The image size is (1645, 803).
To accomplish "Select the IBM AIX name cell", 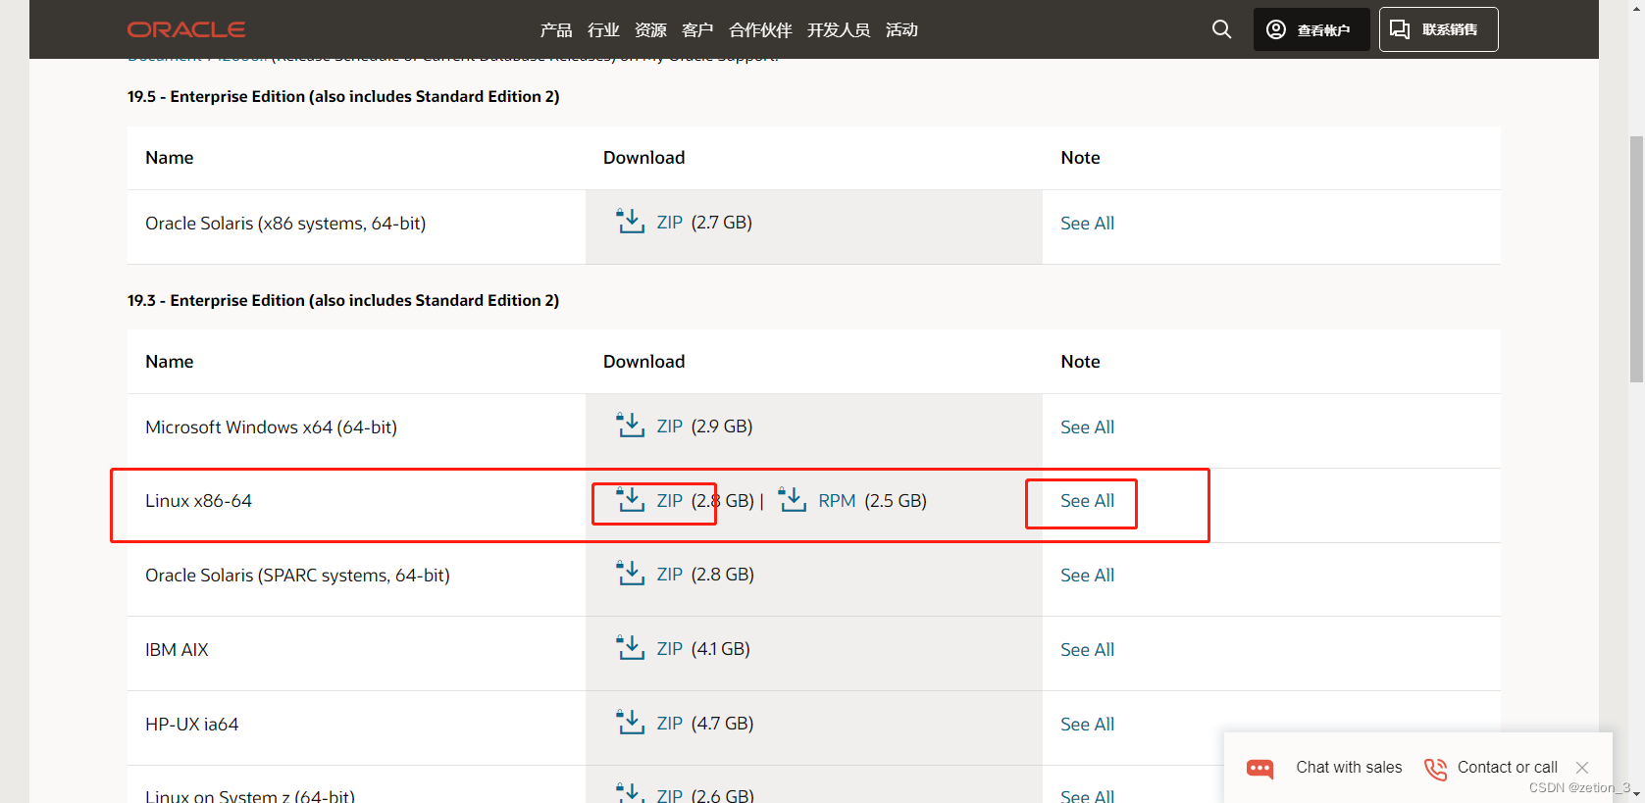I will [356, 654].
